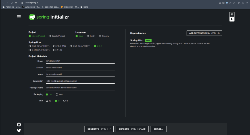This screenshot has height=135, width=250.
Task: Click Add Dependencies button
Action: point(204,33)
